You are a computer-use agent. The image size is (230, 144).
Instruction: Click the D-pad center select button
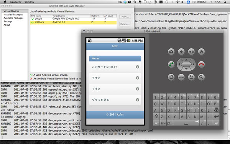[186, 65]
